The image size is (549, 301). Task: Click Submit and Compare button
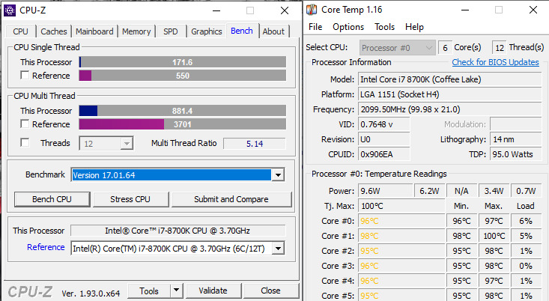[231, 199]
